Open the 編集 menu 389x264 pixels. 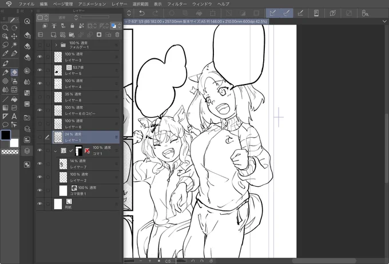43,4
